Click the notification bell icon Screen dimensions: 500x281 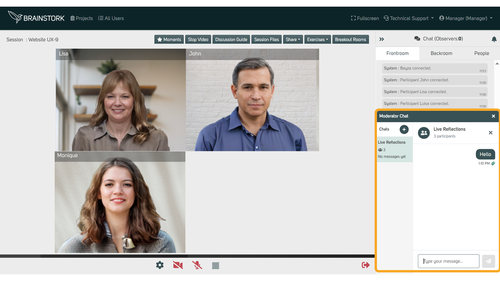(x=494, y=39)
